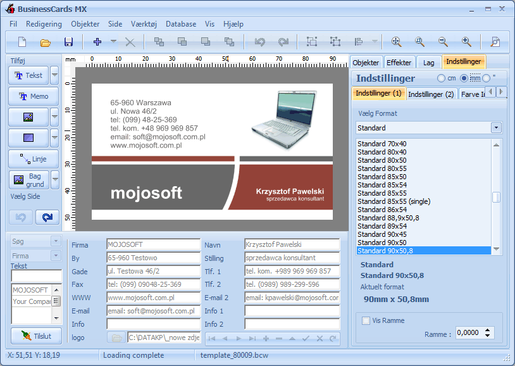Click the blue flip-side arrow under Vælg Side
The width and height of the screenshot is (515, 366).
coord(47,217)
